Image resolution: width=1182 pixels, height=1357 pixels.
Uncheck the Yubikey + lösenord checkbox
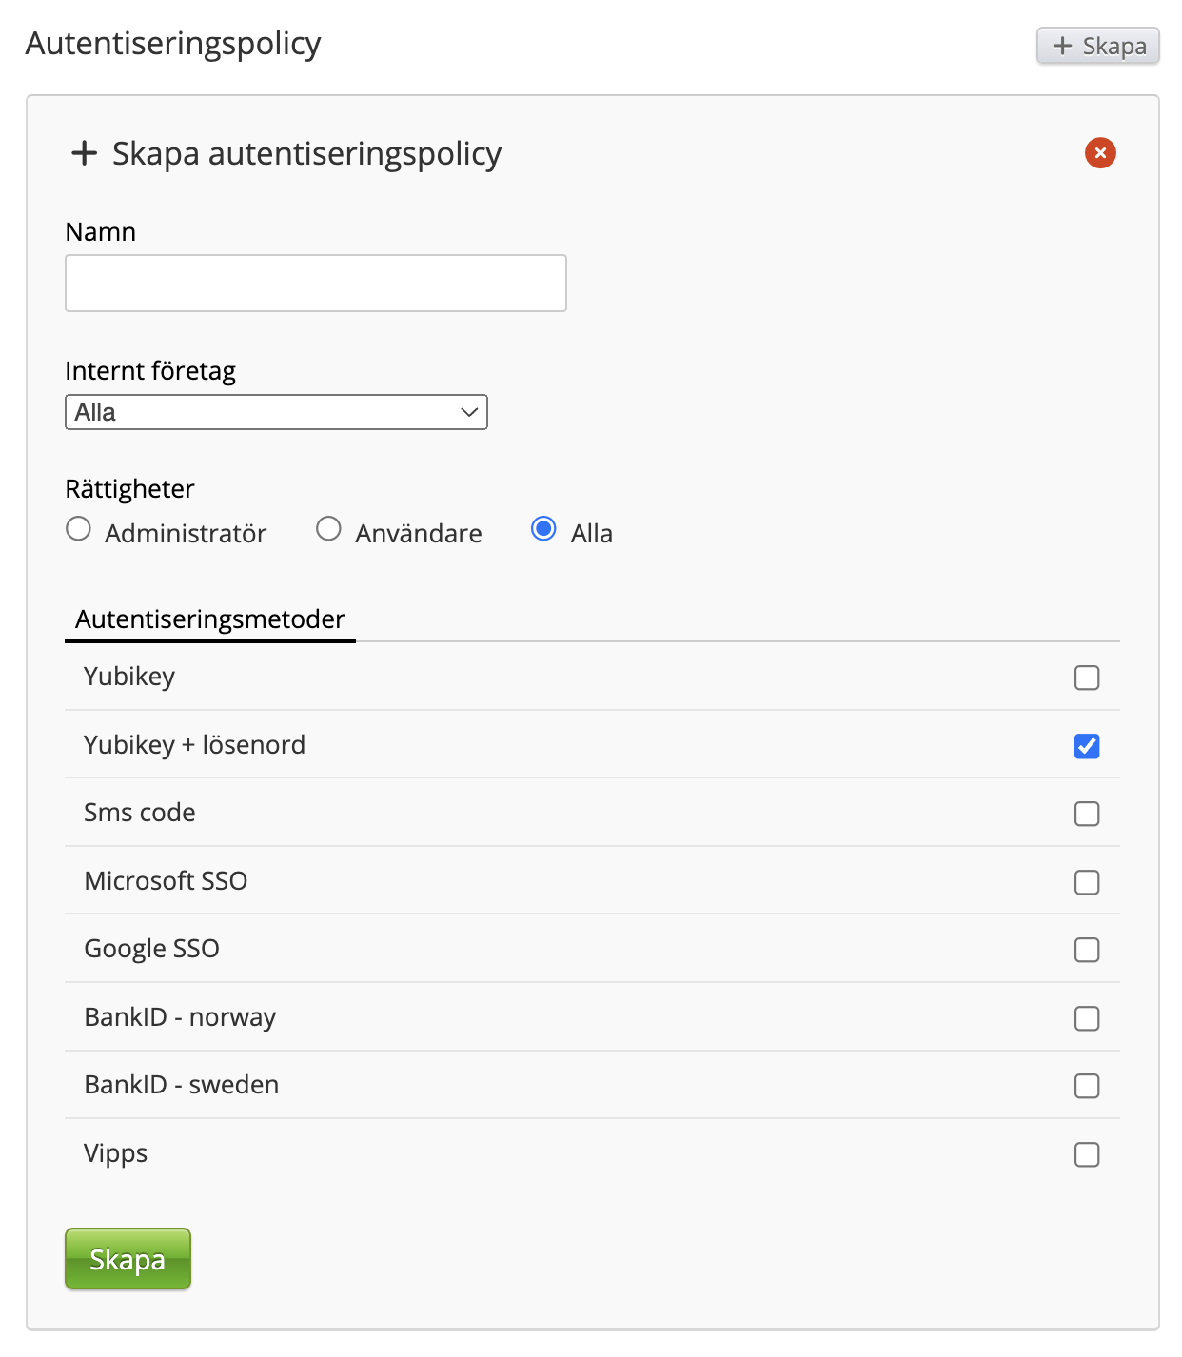[1086, 746]
